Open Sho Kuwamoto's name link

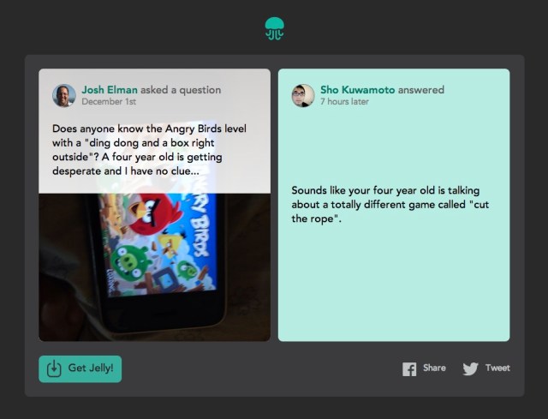358,90
